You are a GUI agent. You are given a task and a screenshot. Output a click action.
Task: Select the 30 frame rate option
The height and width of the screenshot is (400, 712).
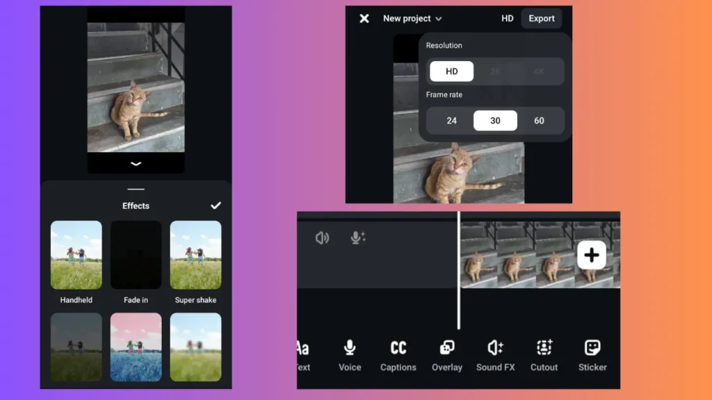[495, 121]
